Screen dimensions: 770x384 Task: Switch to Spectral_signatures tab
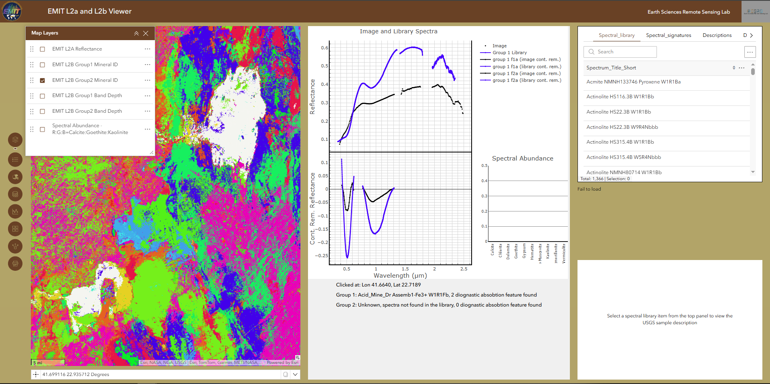669,35
